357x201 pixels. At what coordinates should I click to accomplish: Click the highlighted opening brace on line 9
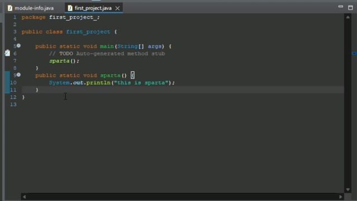pyautogui.click(x=133, y=75)
